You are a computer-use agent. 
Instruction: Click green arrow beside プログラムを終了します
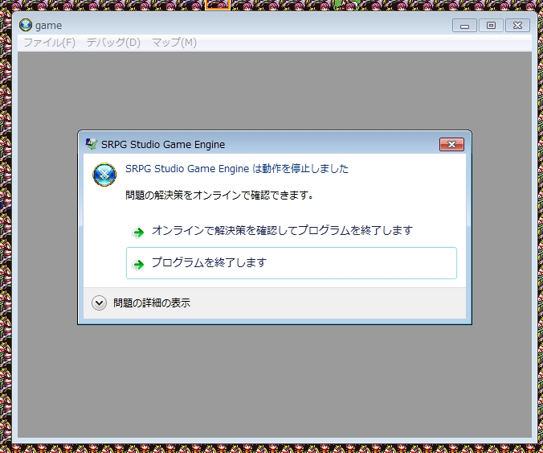(x=139, y=264)
